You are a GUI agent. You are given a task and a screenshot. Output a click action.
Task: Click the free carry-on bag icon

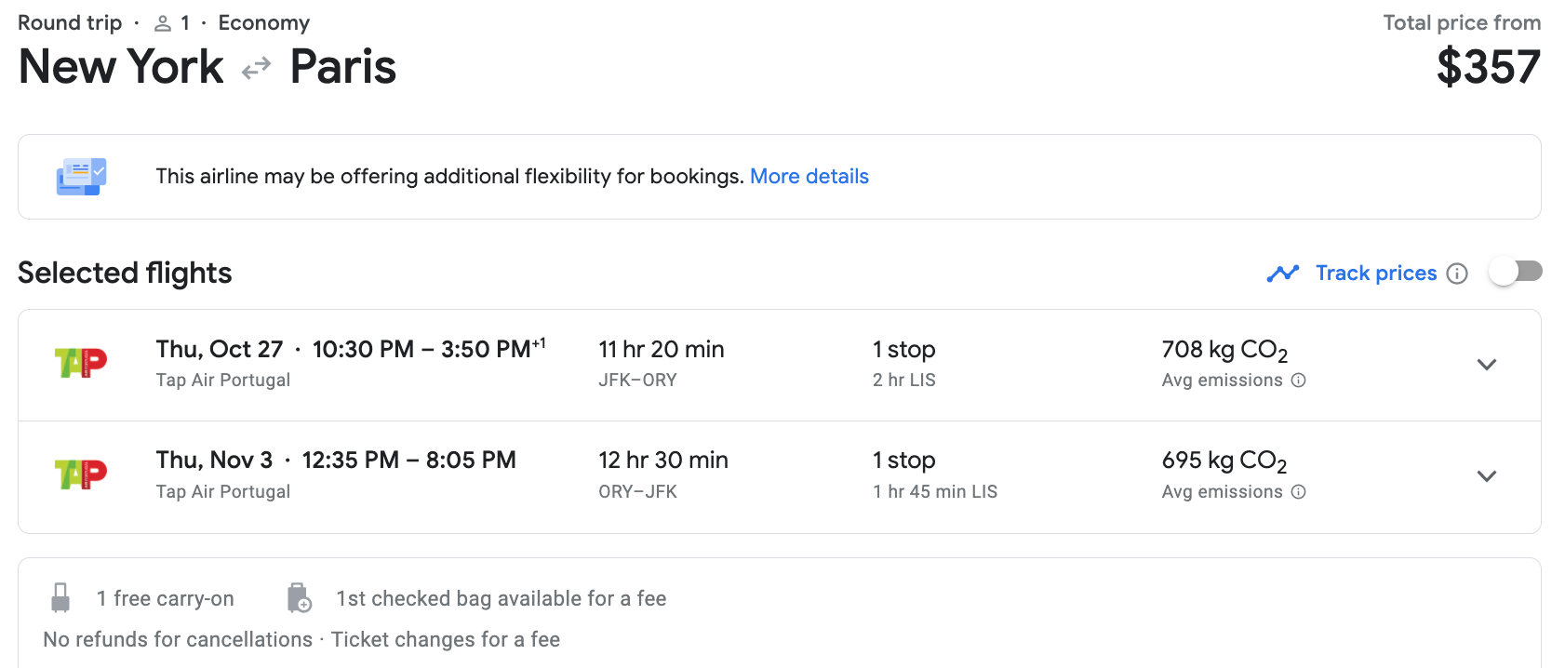coord(60,598)
